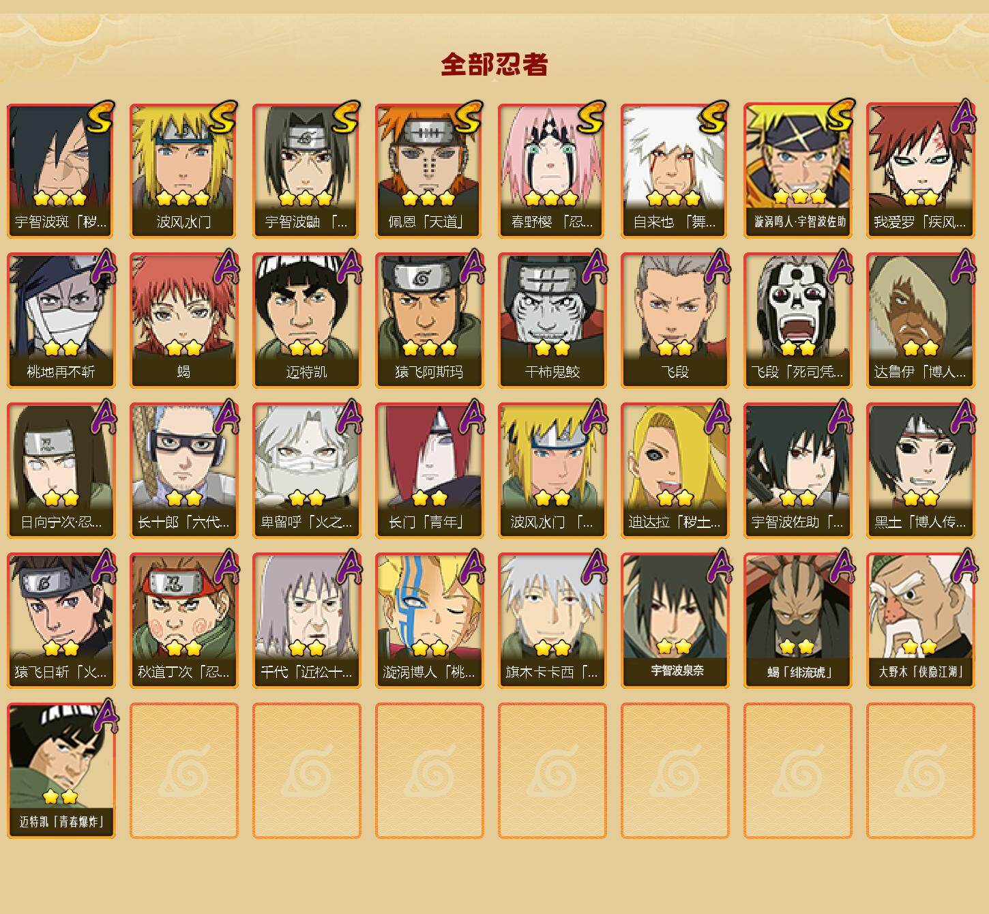Viewport: 989px width, 914px height.
Task: Click the 佩恩「天道」 name label
Action: coord(430,222)
